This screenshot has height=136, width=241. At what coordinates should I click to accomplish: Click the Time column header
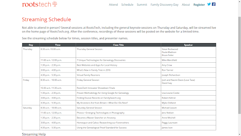pyautogui.click(x=58, y=45)
